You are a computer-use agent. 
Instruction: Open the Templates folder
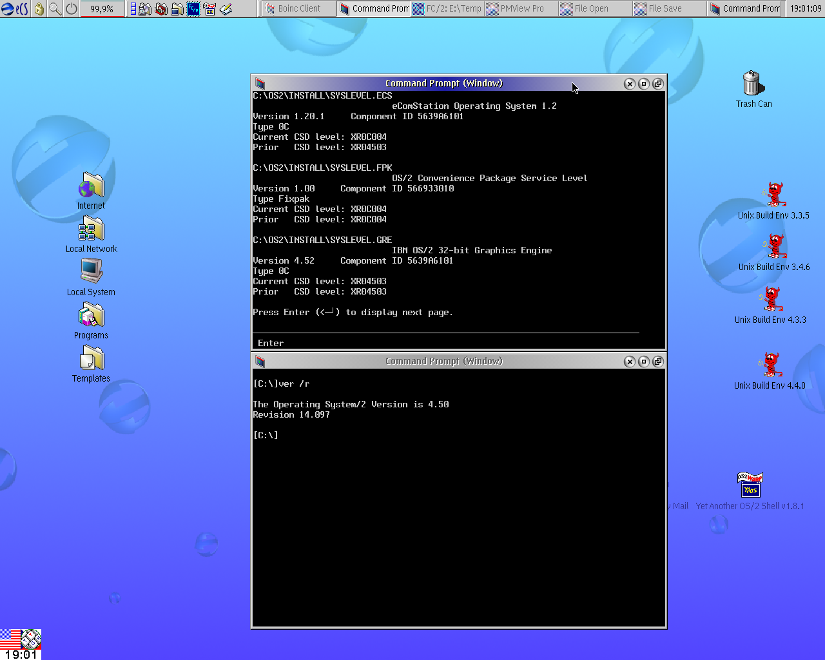(92, 359)
